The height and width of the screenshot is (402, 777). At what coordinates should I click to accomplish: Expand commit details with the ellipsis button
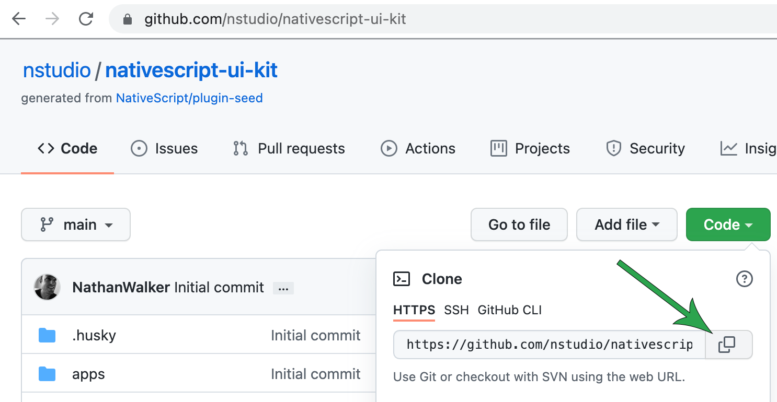coord(283,288)
